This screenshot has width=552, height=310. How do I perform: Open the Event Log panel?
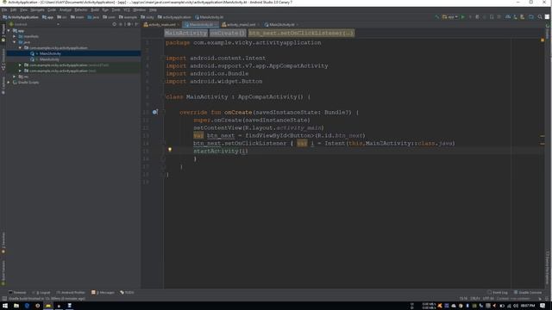tap(498, 293)
